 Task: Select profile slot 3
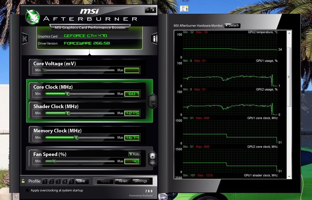(58, 181)
